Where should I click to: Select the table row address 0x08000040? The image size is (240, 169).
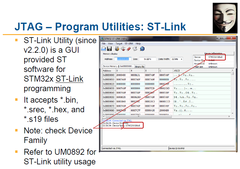click(x=109, y=93)
